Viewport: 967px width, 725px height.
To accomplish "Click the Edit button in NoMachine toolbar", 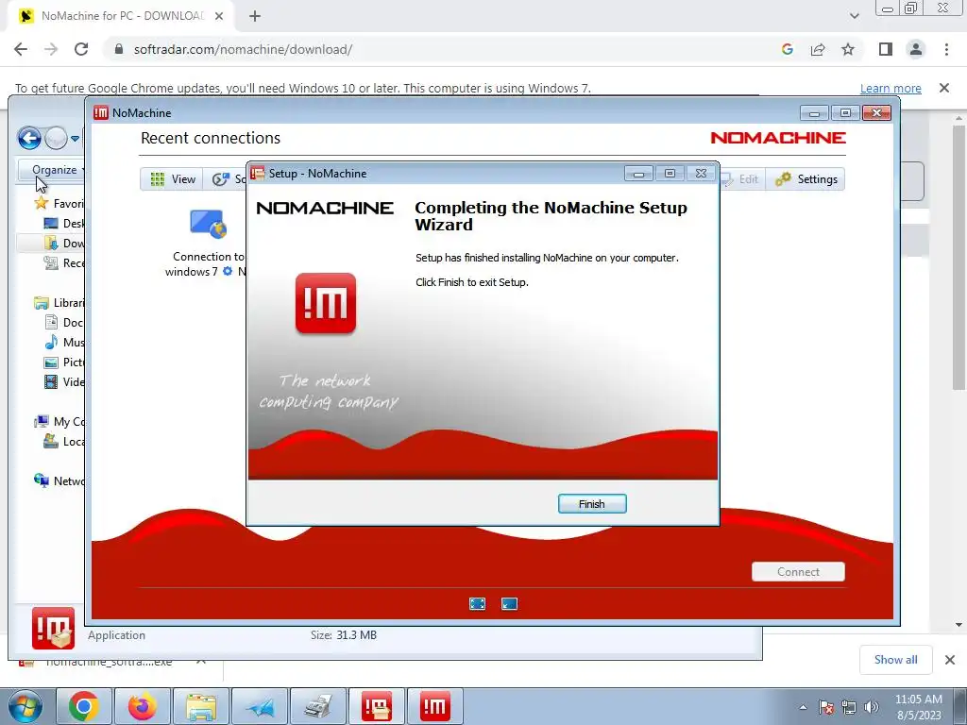I will click(743, 178).
